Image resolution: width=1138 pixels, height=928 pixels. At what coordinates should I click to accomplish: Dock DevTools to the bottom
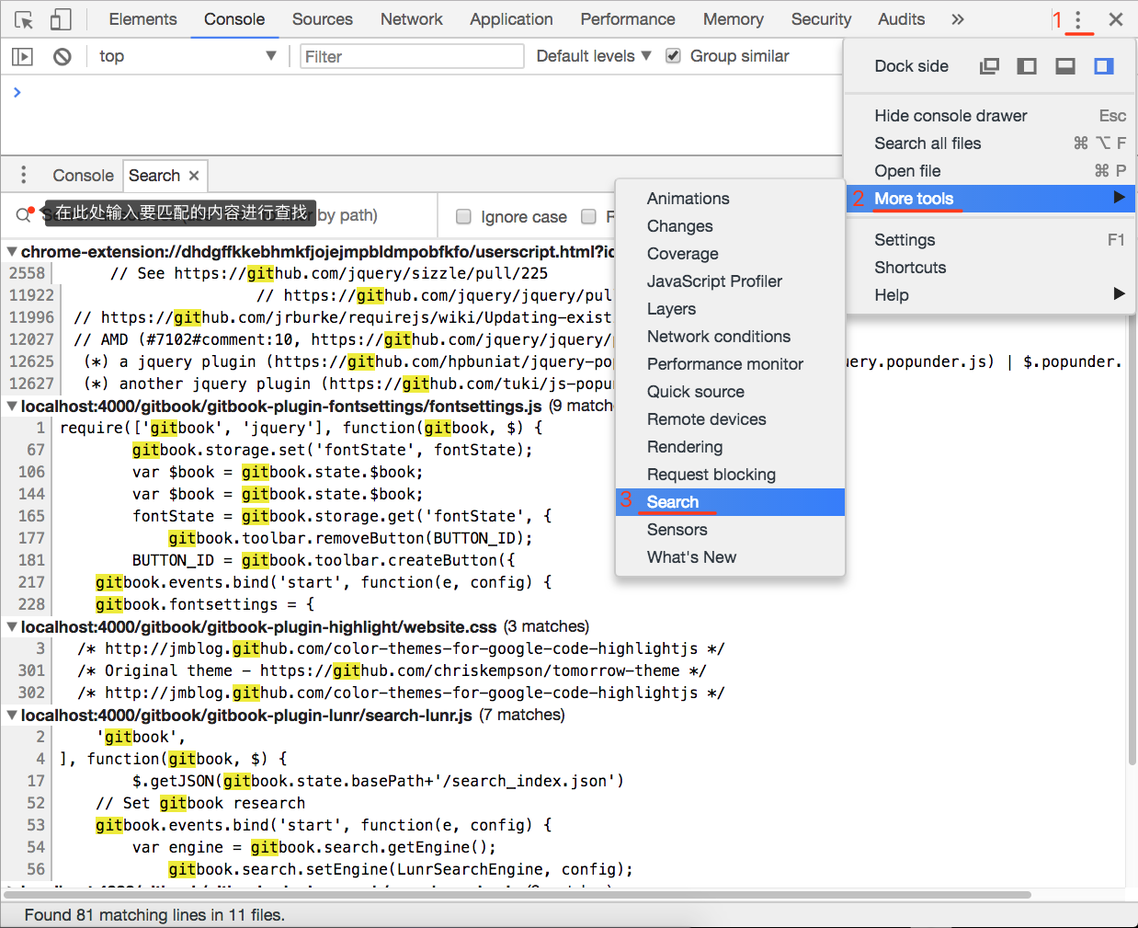point(1064,66)
